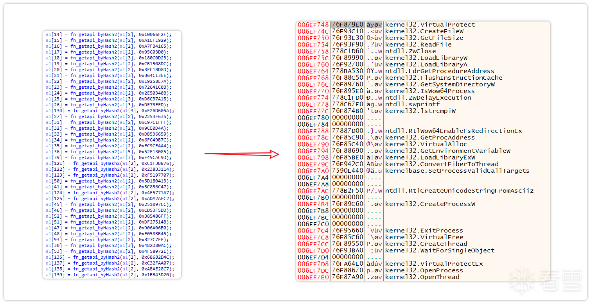591x304 pixels.
Task: Click the kernel32.GetProcAddress symbol
Action: (x=430, y=138)
